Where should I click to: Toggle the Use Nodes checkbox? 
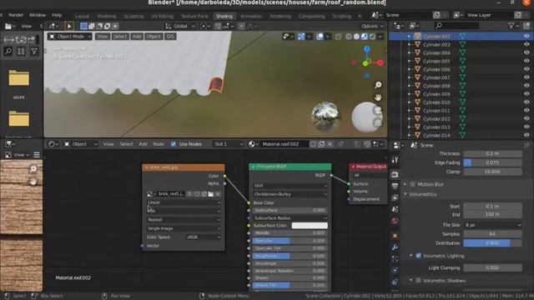click(174, 144)
